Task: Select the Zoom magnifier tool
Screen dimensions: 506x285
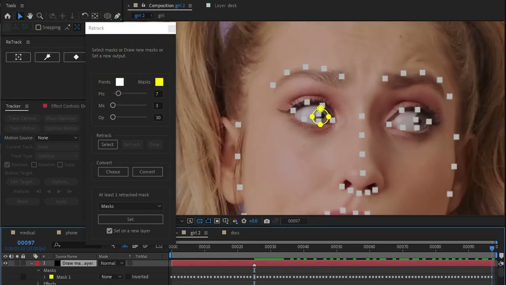Action: (40, 16)
